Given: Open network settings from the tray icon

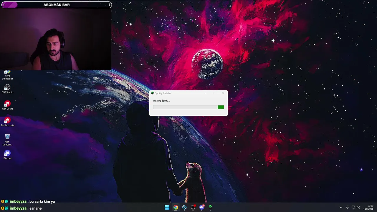Looking at the screenshot, I should (x=353, y=207).
